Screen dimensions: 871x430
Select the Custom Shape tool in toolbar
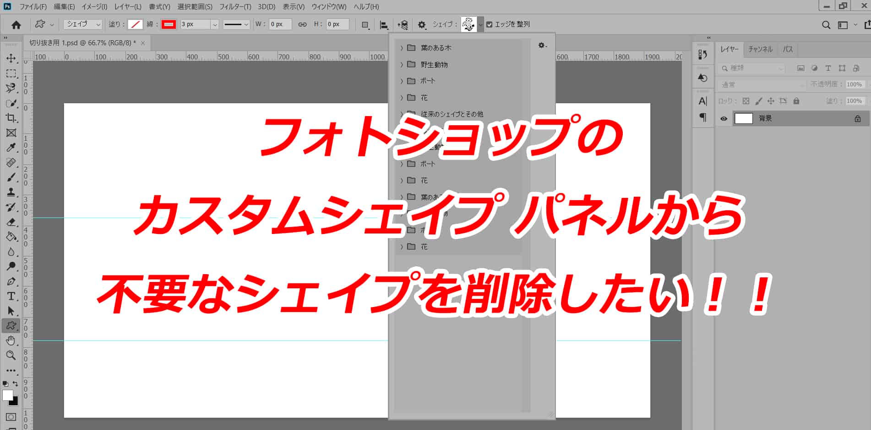[x=11, y=326]
